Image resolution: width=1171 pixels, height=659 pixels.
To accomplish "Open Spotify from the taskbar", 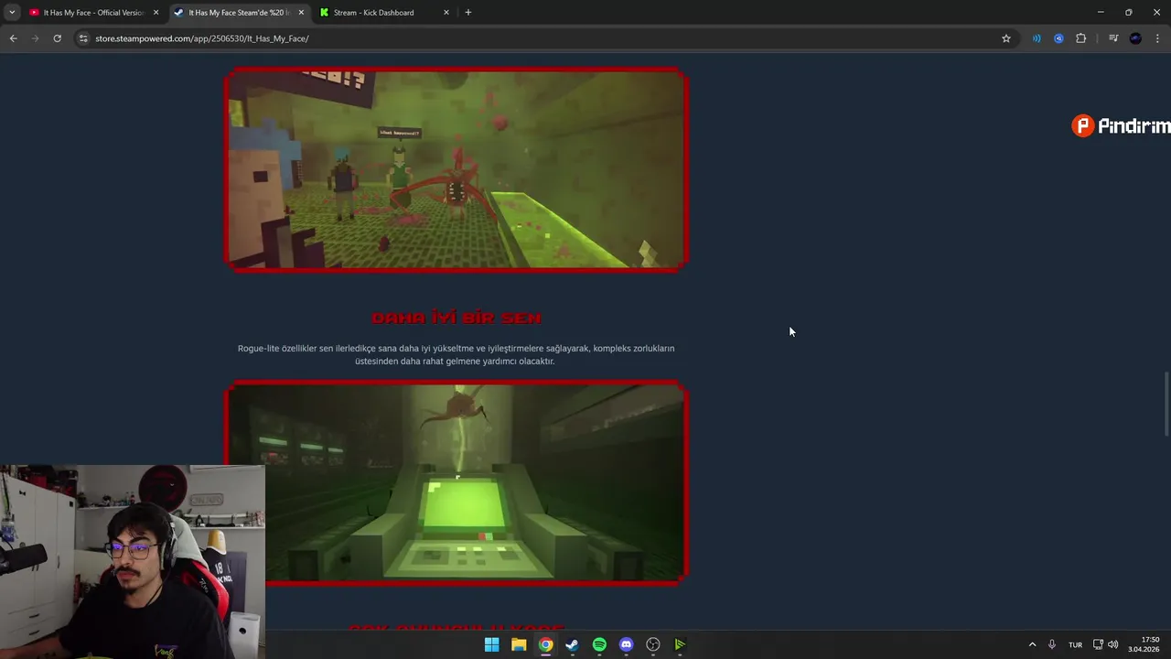I will [x=599, y=644].
